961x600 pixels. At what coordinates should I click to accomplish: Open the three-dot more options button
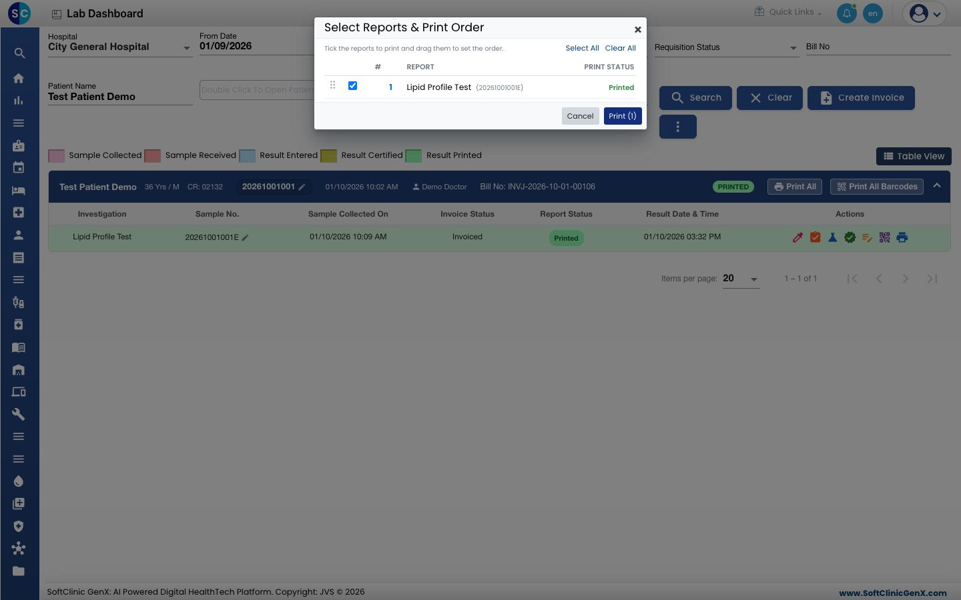point(678,127)
